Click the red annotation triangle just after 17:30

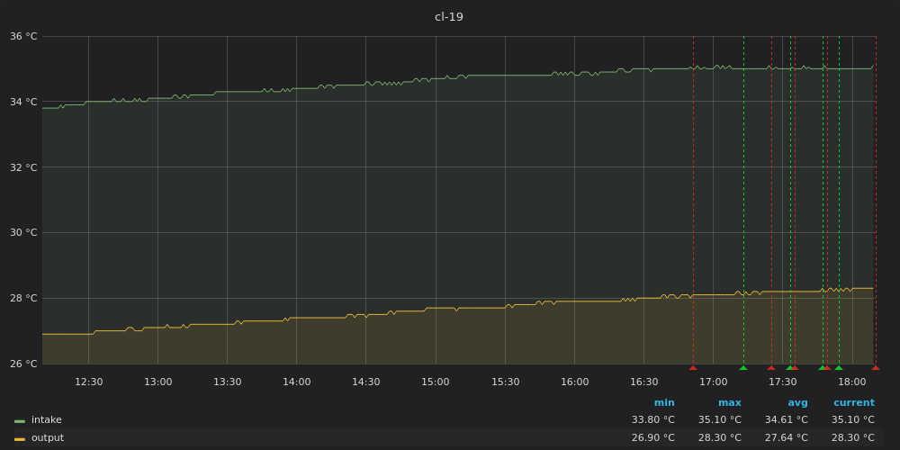pos(795,367)
